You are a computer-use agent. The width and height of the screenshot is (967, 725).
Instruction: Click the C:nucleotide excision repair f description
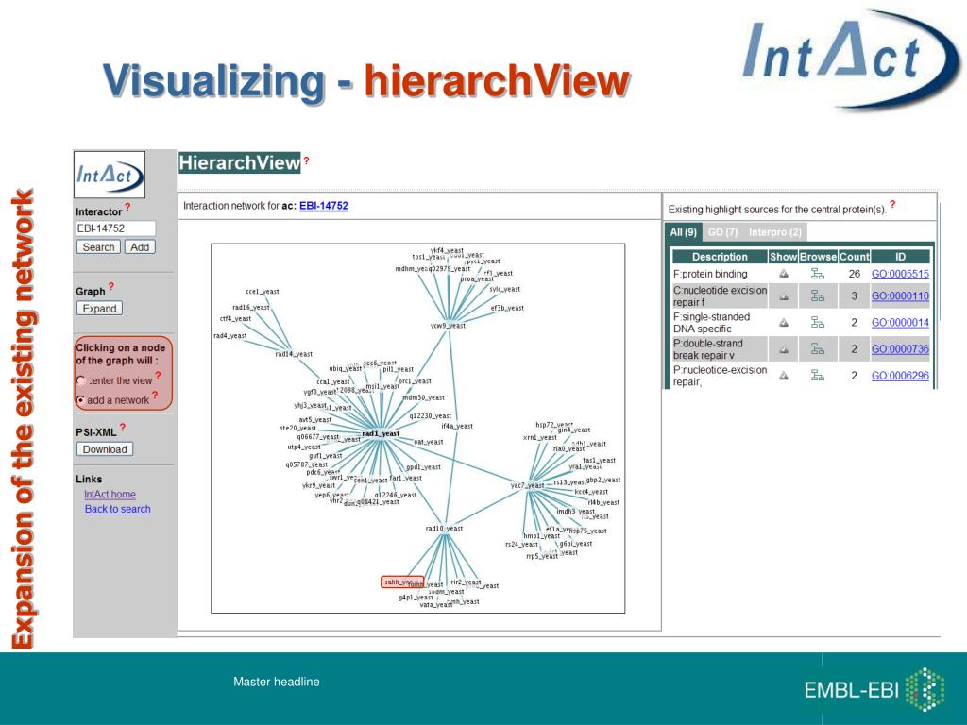click(x=720, y=295)
